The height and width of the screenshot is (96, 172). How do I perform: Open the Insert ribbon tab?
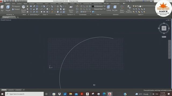(x=46, y=3)
